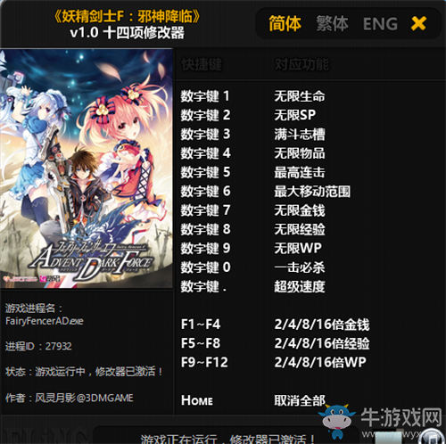This screenshot has width=446, height=444.
Task: Toggle 满斗志槽 cheat option
Action: [300, 135]
